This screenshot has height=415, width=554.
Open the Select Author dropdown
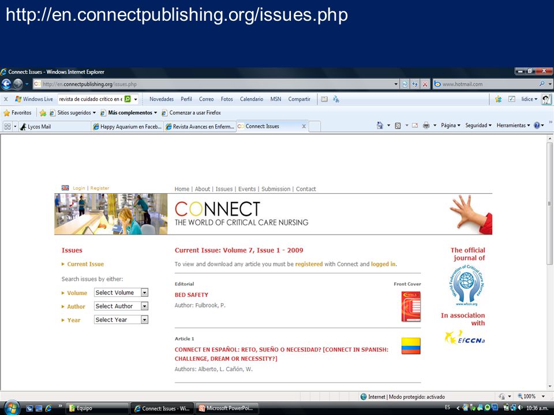(x=121, y=306)
